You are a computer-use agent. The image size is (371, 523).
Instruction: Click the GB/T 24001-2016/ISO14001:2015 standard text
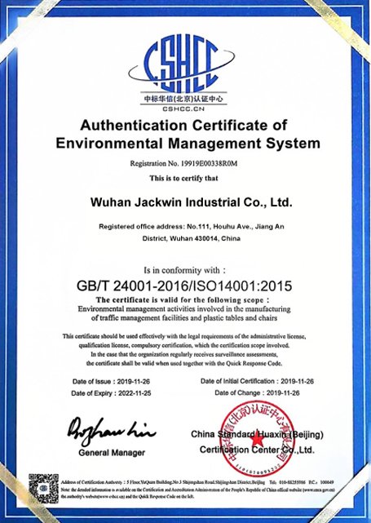click(x=184, y=286)
